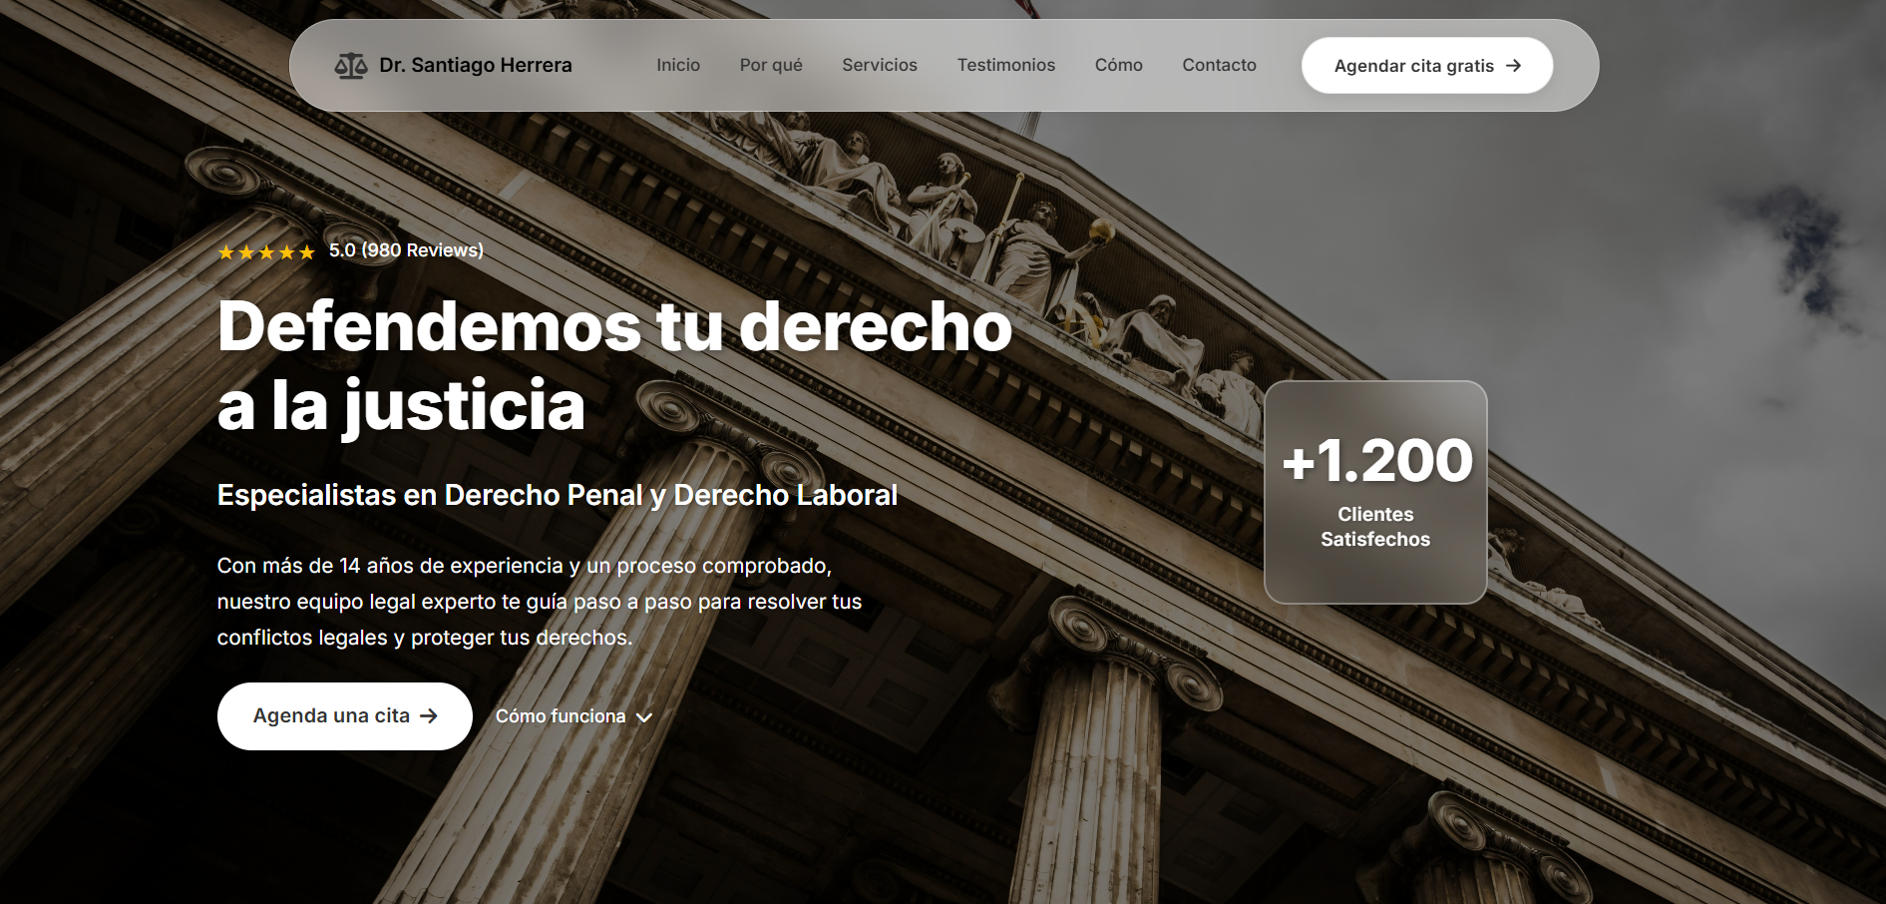The image size is (1886, 904).
Task: Click the second star in the review rating
Action: point(245,251)
